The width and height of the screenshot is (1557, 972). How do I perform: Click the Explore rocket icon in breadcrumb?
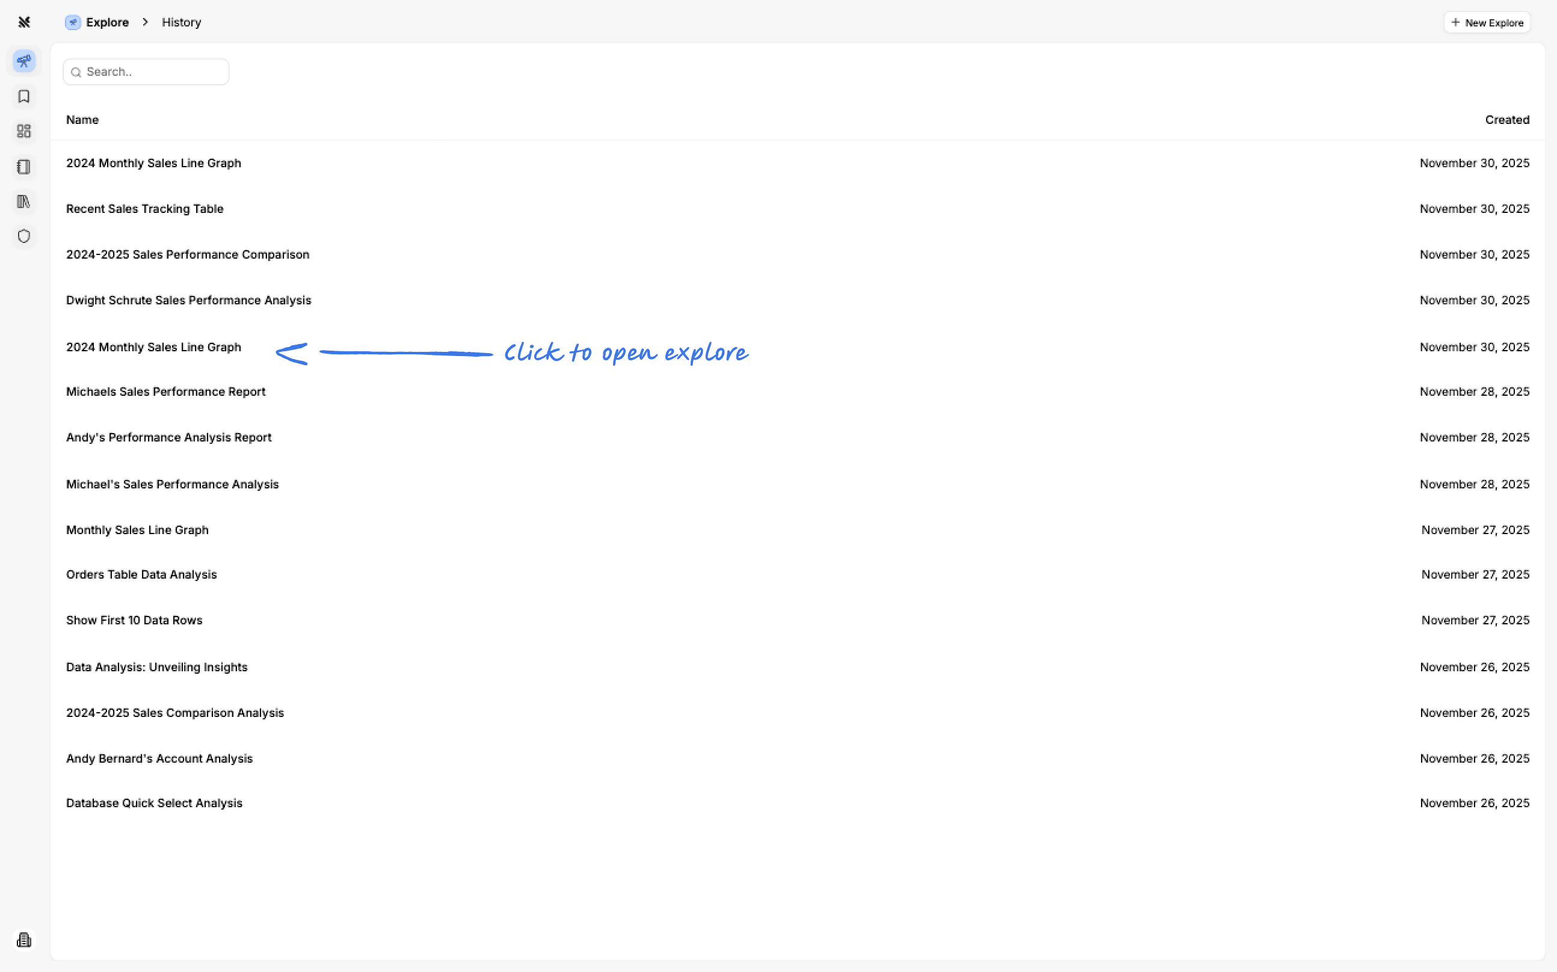pyautogui.click(x=72, y=22)
